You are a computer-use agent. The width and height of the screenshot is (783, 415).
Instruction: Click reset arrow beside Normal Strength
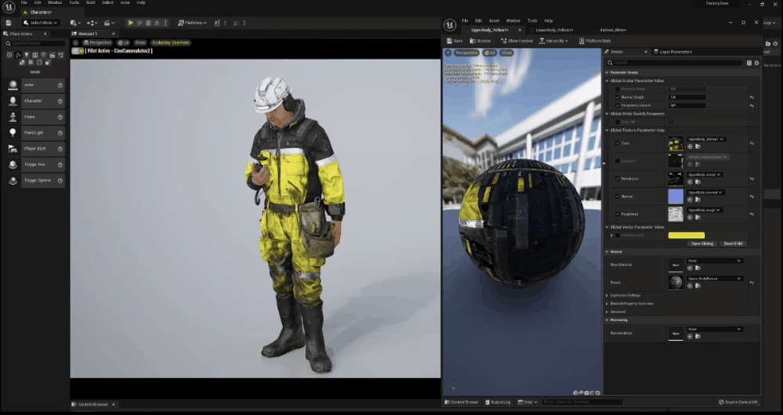[x=752, y=97]
